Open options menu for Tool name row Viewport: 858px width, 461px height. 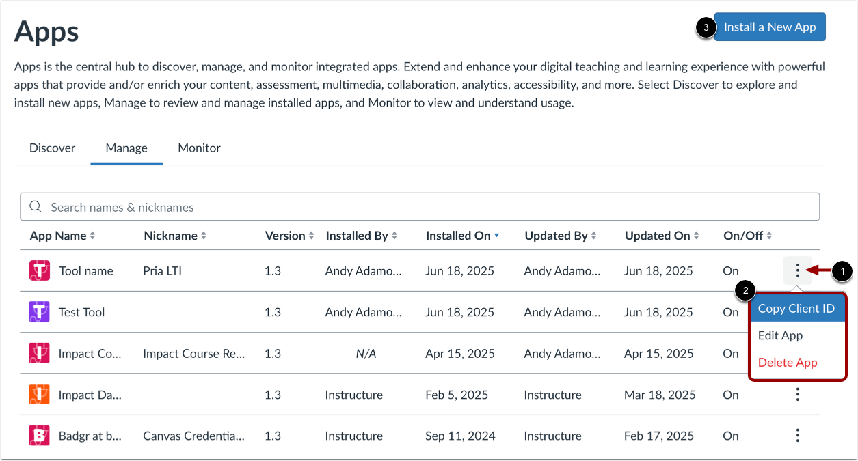click(797, 271)
